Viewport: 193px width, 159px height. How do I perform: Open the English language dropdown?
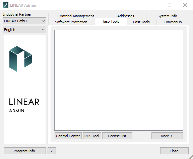[x=24, y=30]
